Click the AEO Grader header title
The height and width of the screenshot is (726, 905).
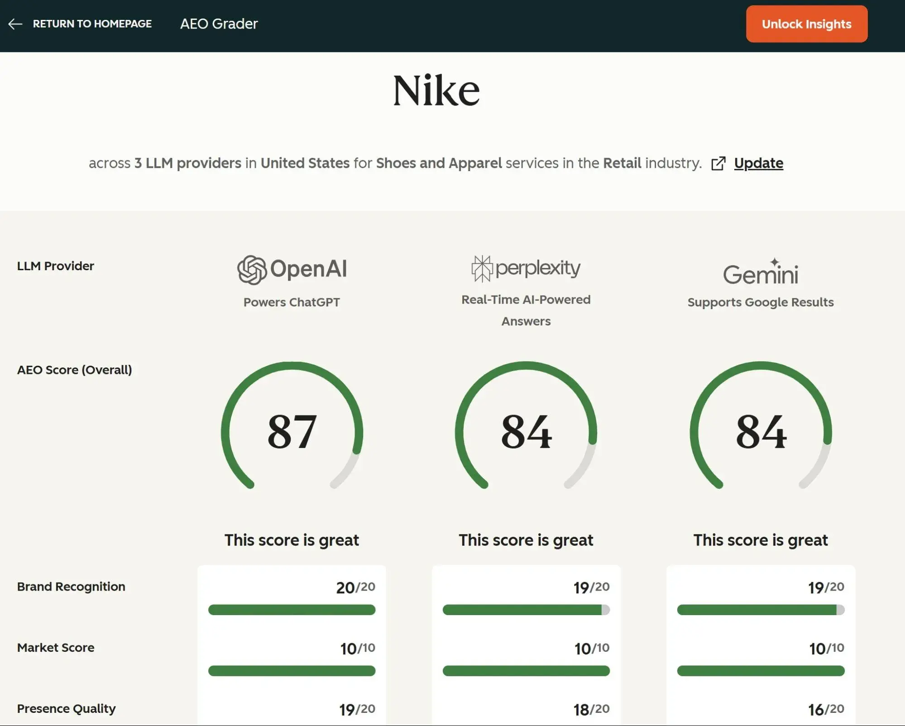point(219,24)
